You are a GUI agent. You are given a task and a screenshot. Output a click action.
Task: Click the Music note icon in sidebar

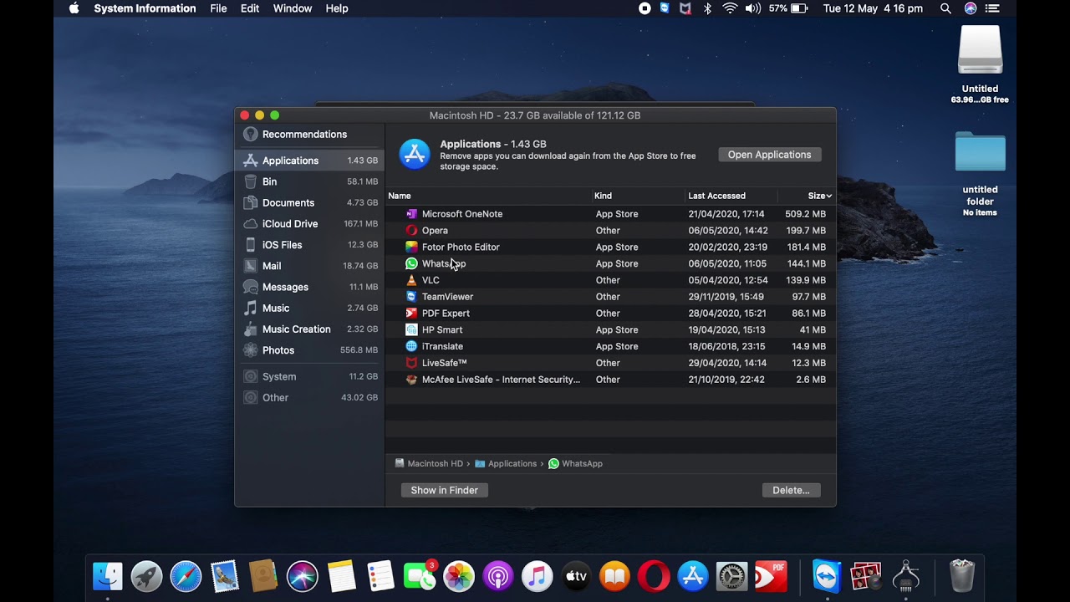pyautogui.click(x=250, y=308)
